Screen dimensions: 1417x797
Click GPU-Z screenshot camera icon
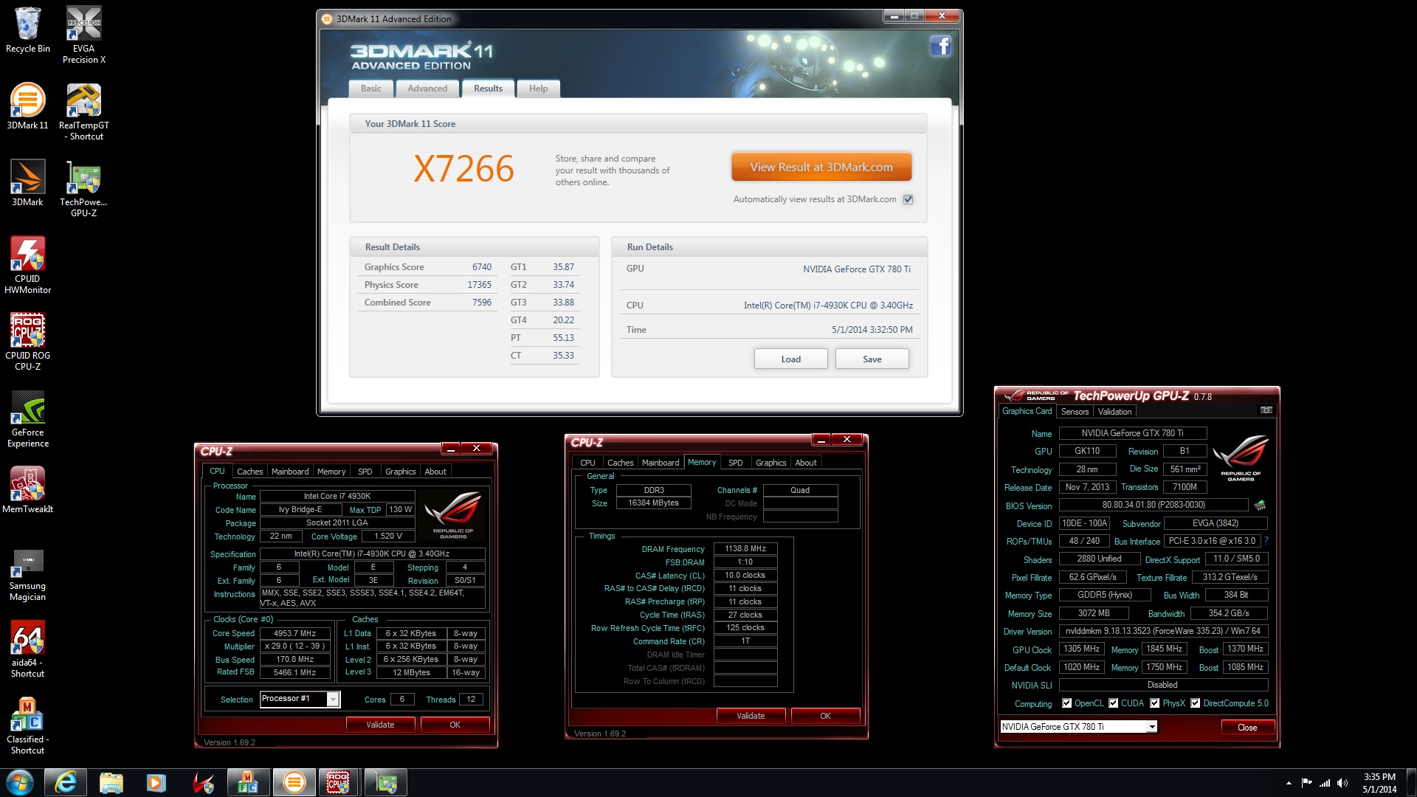point(1266,410)
